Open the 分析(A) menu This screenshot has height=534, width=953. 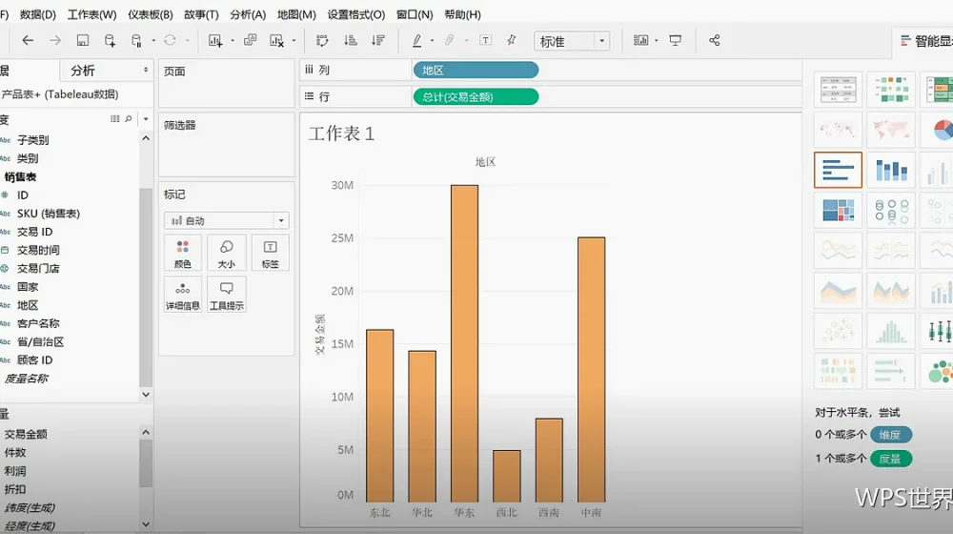(248, 14)
